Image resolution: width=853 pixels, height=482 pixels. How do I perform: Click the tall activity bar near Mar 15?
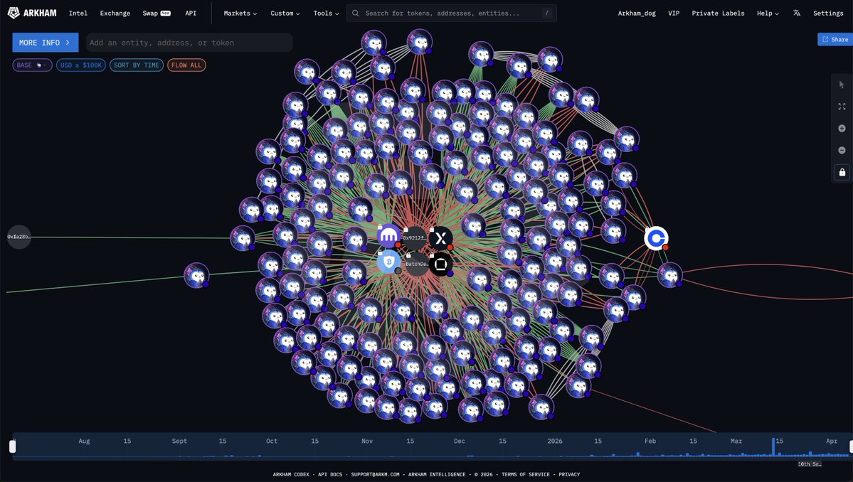[x=773, y=447]
